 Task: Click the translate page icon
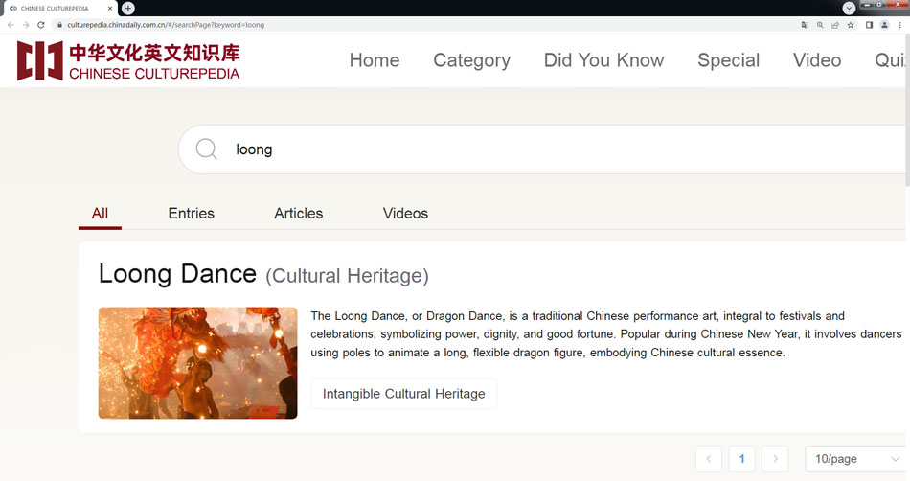(x=805, y=25)
